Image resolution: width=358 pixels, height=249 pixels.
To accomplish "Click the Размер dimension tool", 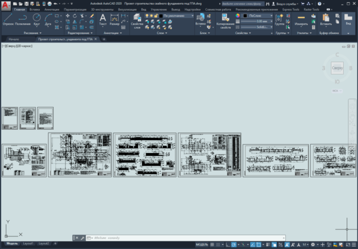I will click(x=115, y=20).
